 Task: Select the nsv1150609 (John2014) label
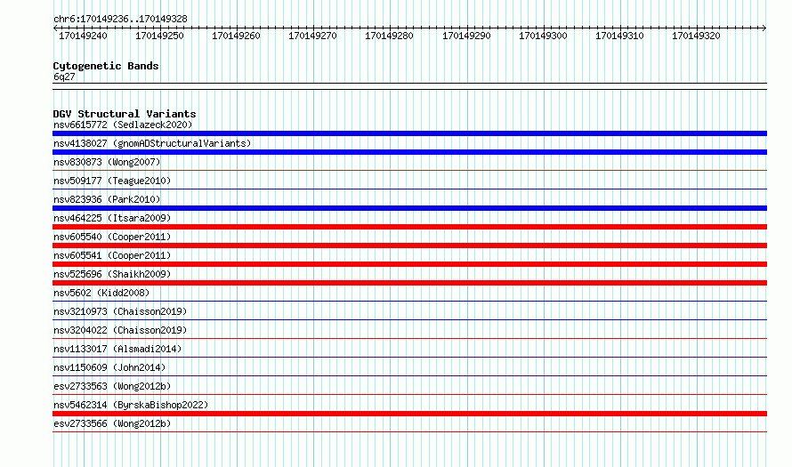click(x=109, y=367)
